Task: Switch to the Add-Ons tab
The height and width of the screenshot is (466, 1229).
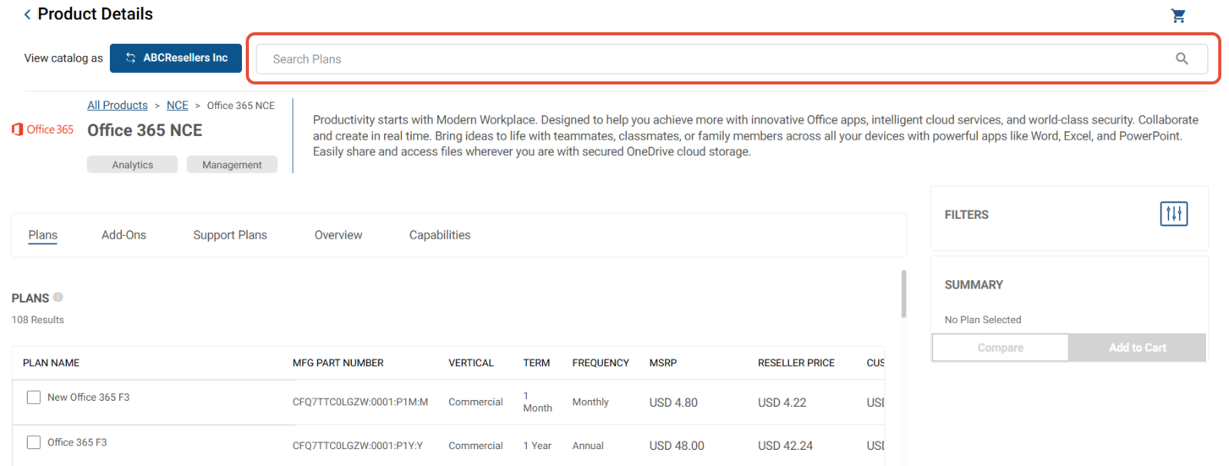Action: click(124, 235)
